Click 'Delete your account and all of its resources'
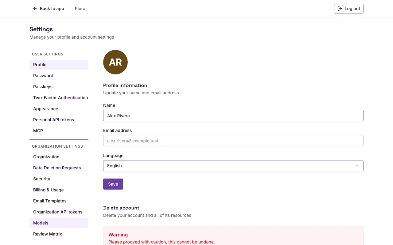The image size is (393, 245). click(x=147, y=215)
